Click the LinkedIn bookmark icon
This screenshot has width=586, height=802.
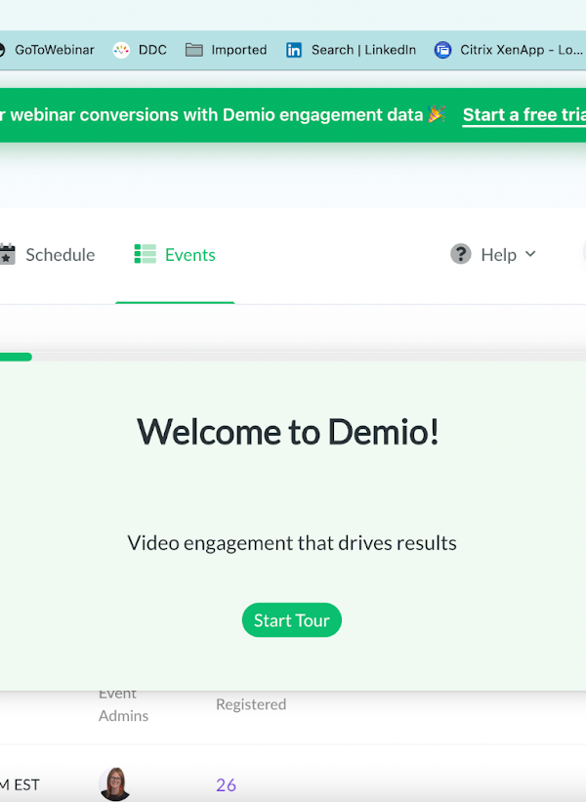tap(294, 50)
